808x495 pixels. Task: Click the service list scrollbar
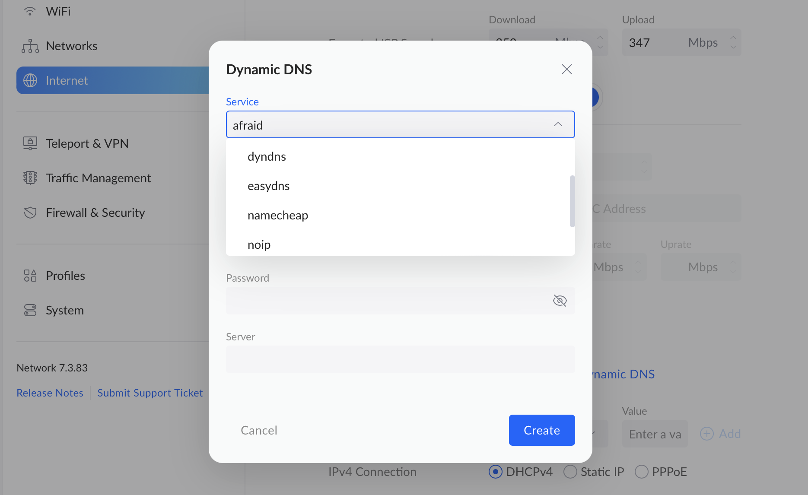pyautogui.click(x=572, y=201)
